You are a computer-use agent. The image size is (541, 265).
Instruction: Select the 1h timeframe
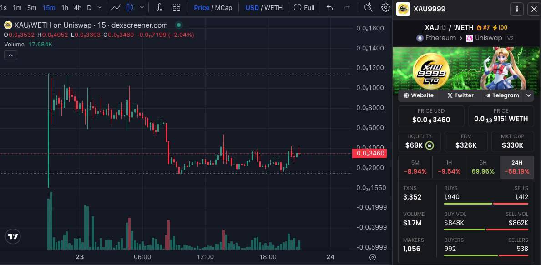(65, 8)
